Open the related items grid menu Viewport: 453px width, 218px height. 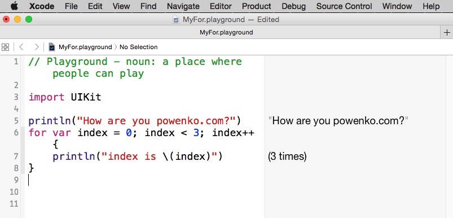6,47
